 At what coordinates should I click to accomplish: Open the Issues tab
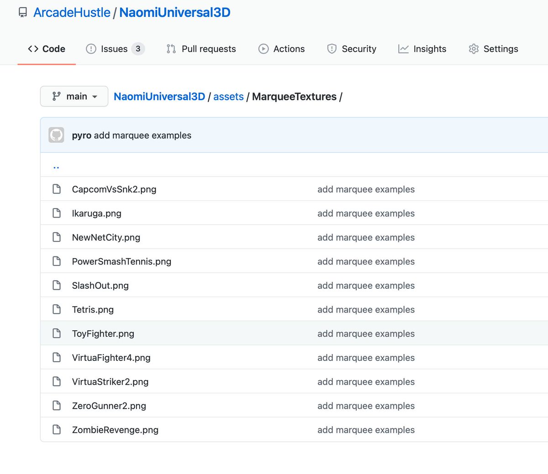115,49
